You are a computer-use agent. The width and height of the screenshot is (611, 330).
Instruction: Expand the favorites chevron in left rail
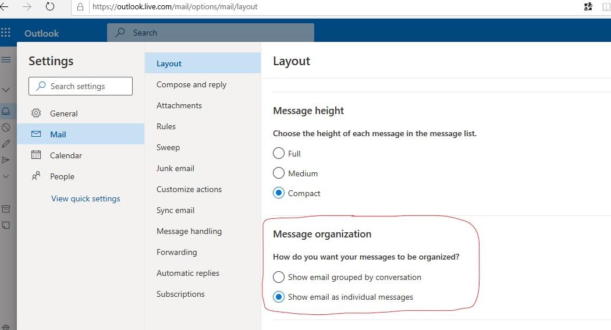click(x=6, y=90)
